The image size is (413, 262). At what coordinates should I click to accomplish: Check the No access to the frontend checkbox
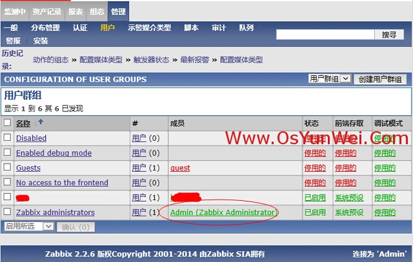pos(7,182)
